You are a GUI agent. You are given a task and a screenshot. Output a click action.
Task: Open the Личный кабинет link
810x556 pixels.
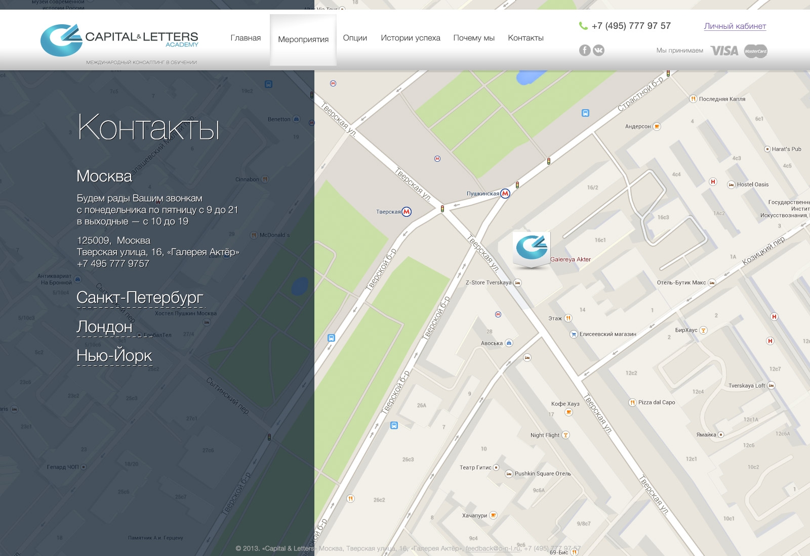click(x=735, y=26)
